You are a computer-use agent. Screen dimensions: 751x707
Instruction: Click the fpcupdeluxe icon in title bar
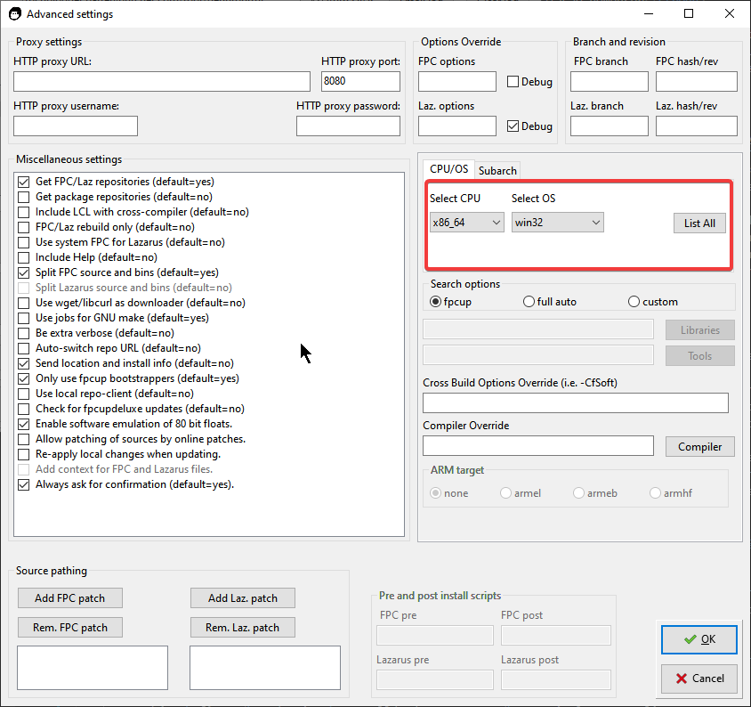(13, 14)
